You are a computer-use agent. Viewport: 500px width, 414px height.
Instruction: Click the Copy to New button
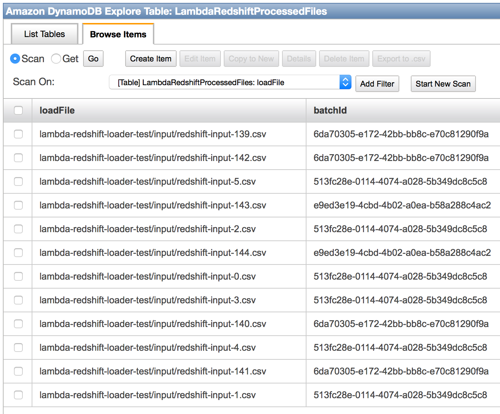pyautogui.click(x=251, y=59)
